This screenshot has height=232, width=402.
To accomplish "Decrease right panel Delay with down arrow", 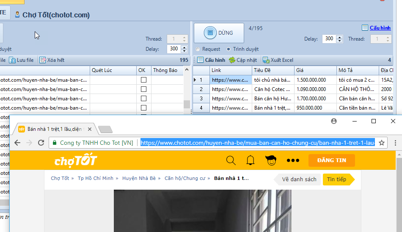I will coord(340,41).
